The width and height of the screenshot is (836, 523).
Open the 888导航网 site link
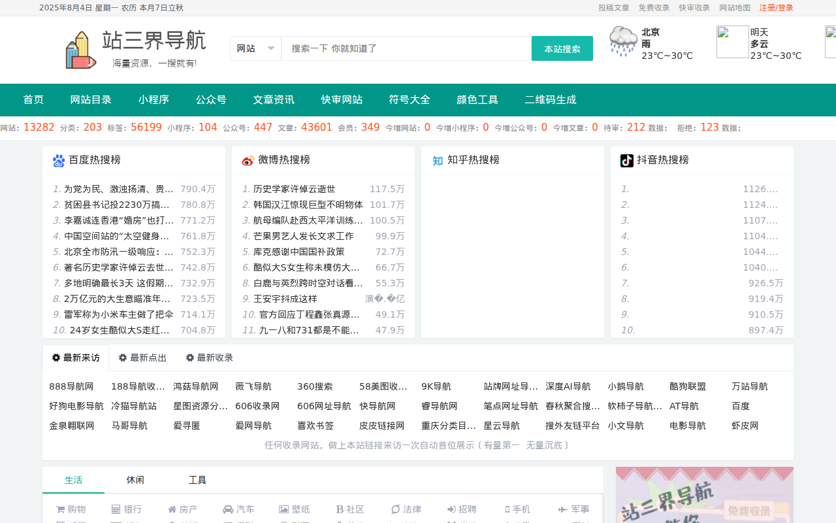pos(71,386)
